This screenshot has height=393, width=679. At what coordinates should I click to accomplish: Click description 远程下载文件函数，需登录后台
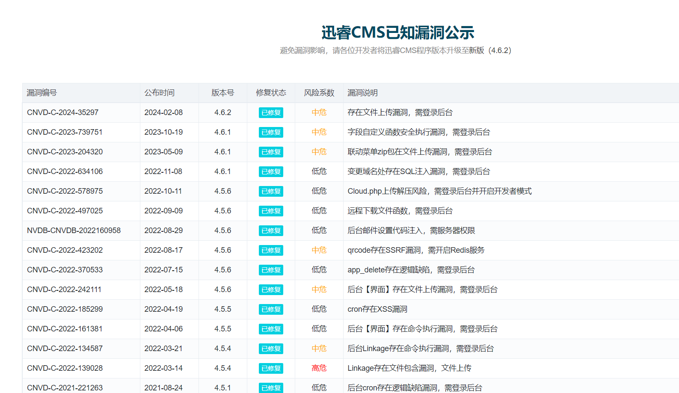[x=400, y=211]
